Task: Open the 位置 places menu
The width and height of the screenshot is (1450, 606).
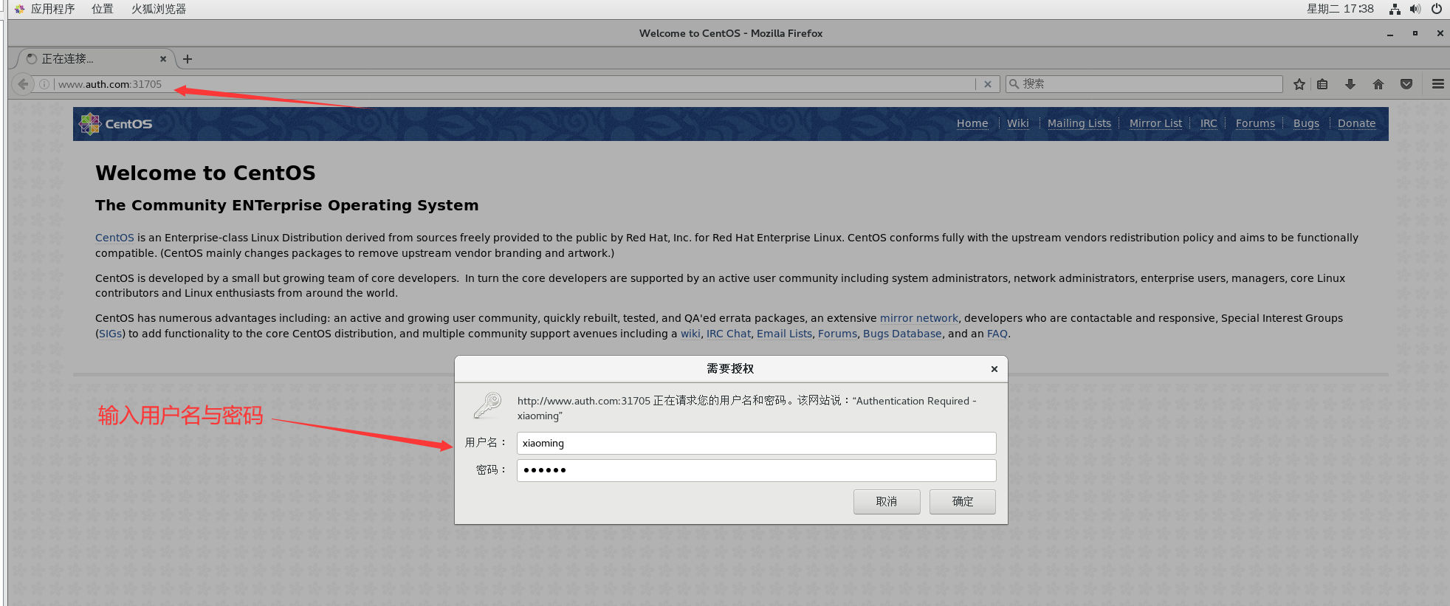Action: [x=103, y=9]
